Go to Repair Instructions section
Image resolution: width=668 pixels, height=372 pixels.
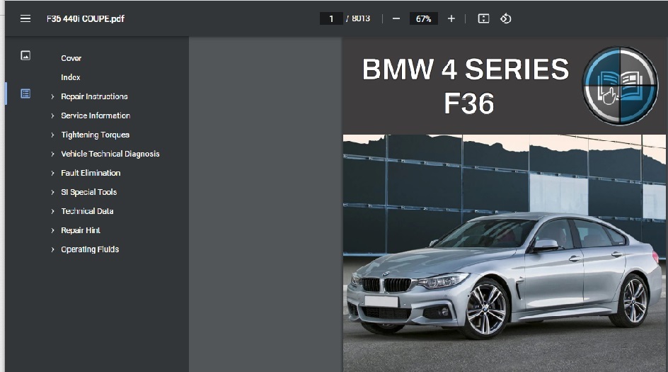94,97
